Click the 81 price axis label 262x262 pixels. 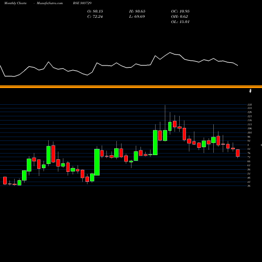tap(249, 149)
